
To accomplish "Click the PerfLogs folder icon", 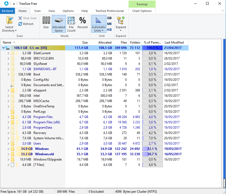I will tap(12, 112).
